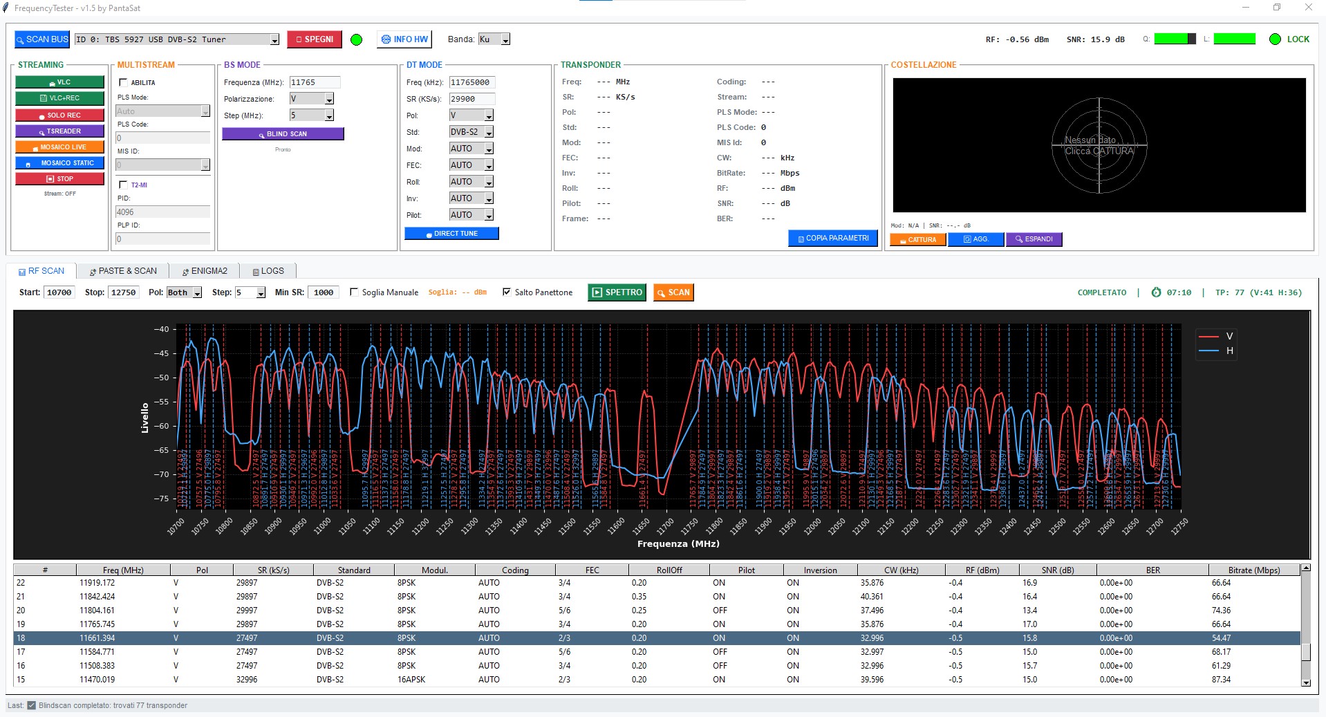Screen dimensions: 1326x717
Task: Click the STOP stream button
Action: coord(60,179)
